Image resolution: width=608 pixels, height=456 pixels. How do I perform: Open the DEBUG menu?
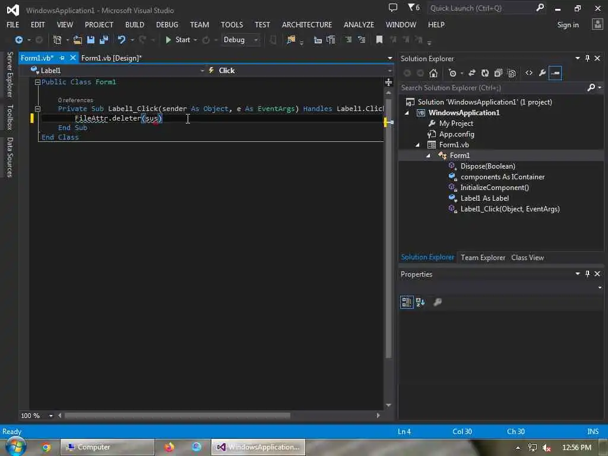click(x=167, y=24)
